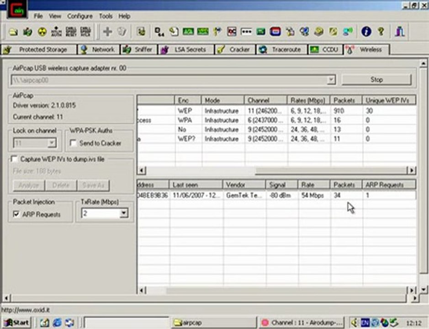Sort by the Unique WEP IVs column header
429x329 pixels.
pos(389,101)
